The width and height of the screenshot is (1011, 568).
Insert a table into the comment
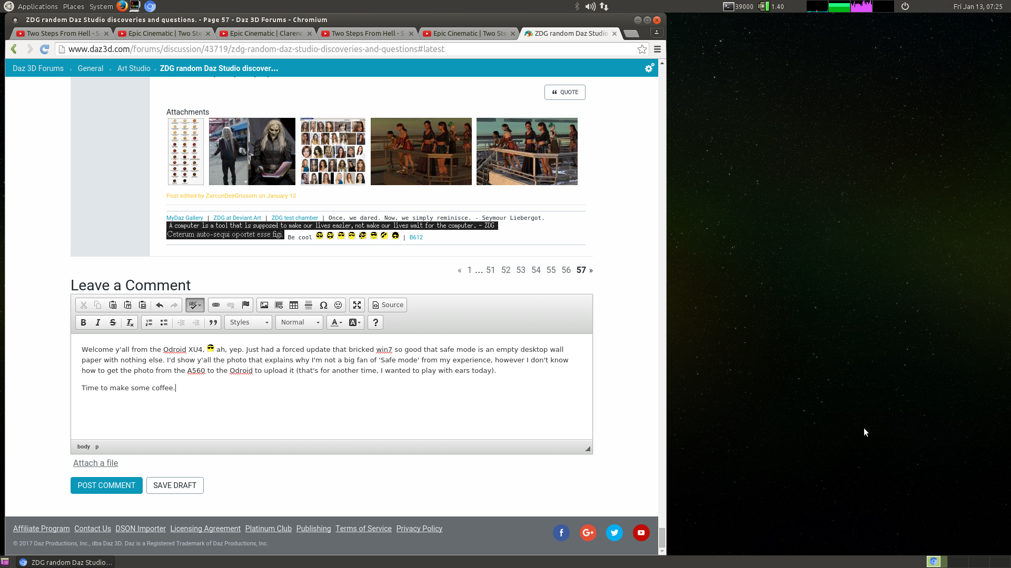pyautogui.click(x=294, y=305)
